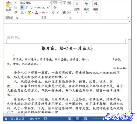Toggle character shading A

tap(64, 13)
